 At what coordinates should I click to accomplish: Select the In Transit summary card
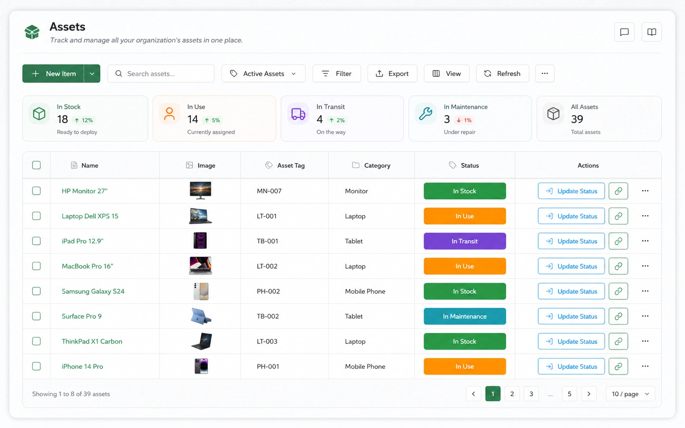[342, 119]
